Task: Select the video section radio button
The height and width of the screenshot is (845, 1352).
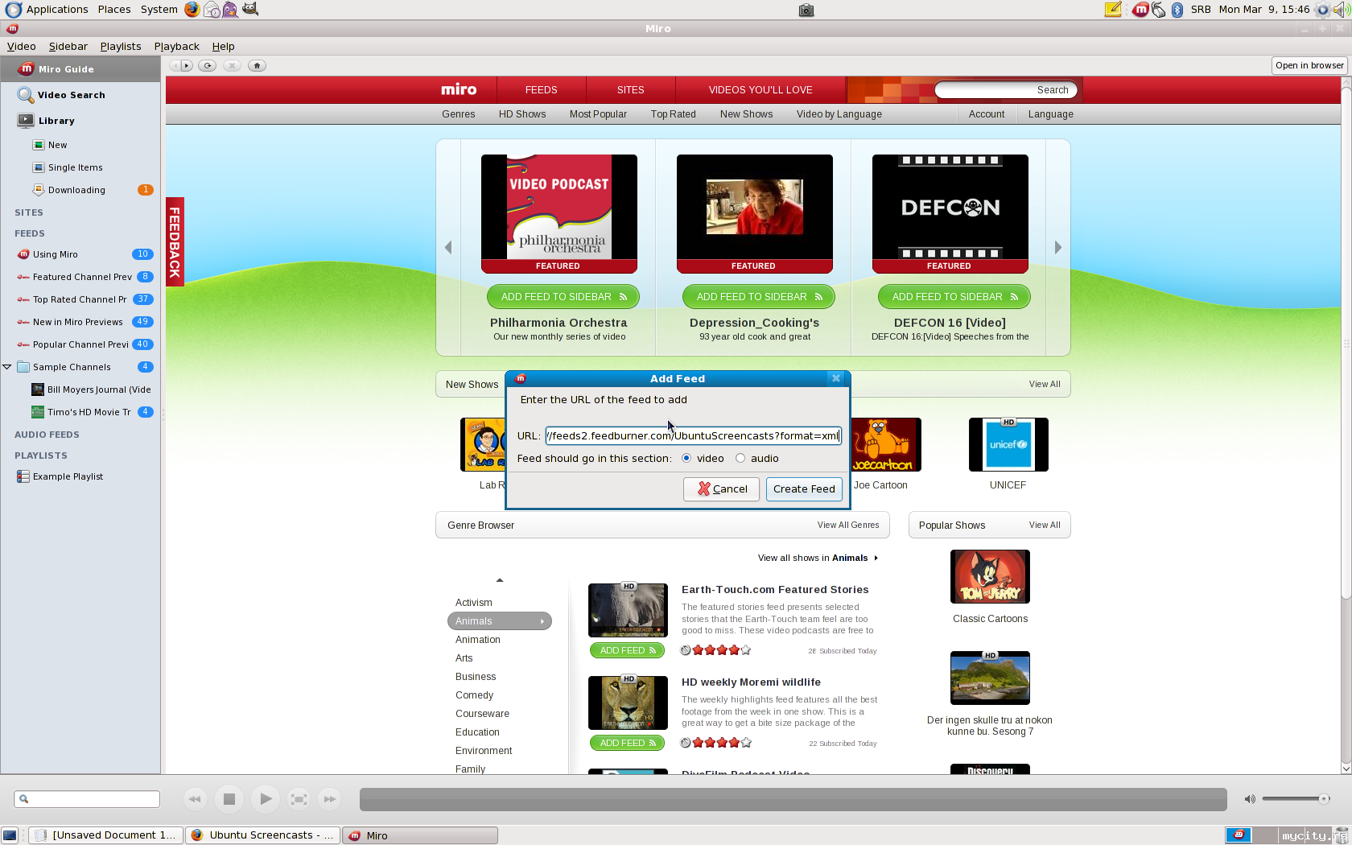Action: coord(686,458)
